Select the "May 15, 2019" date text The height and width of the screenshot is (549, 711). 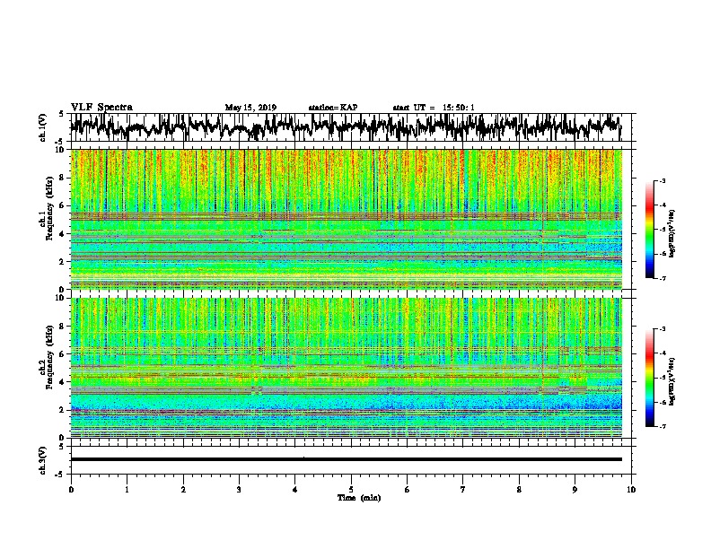[250, 108]
